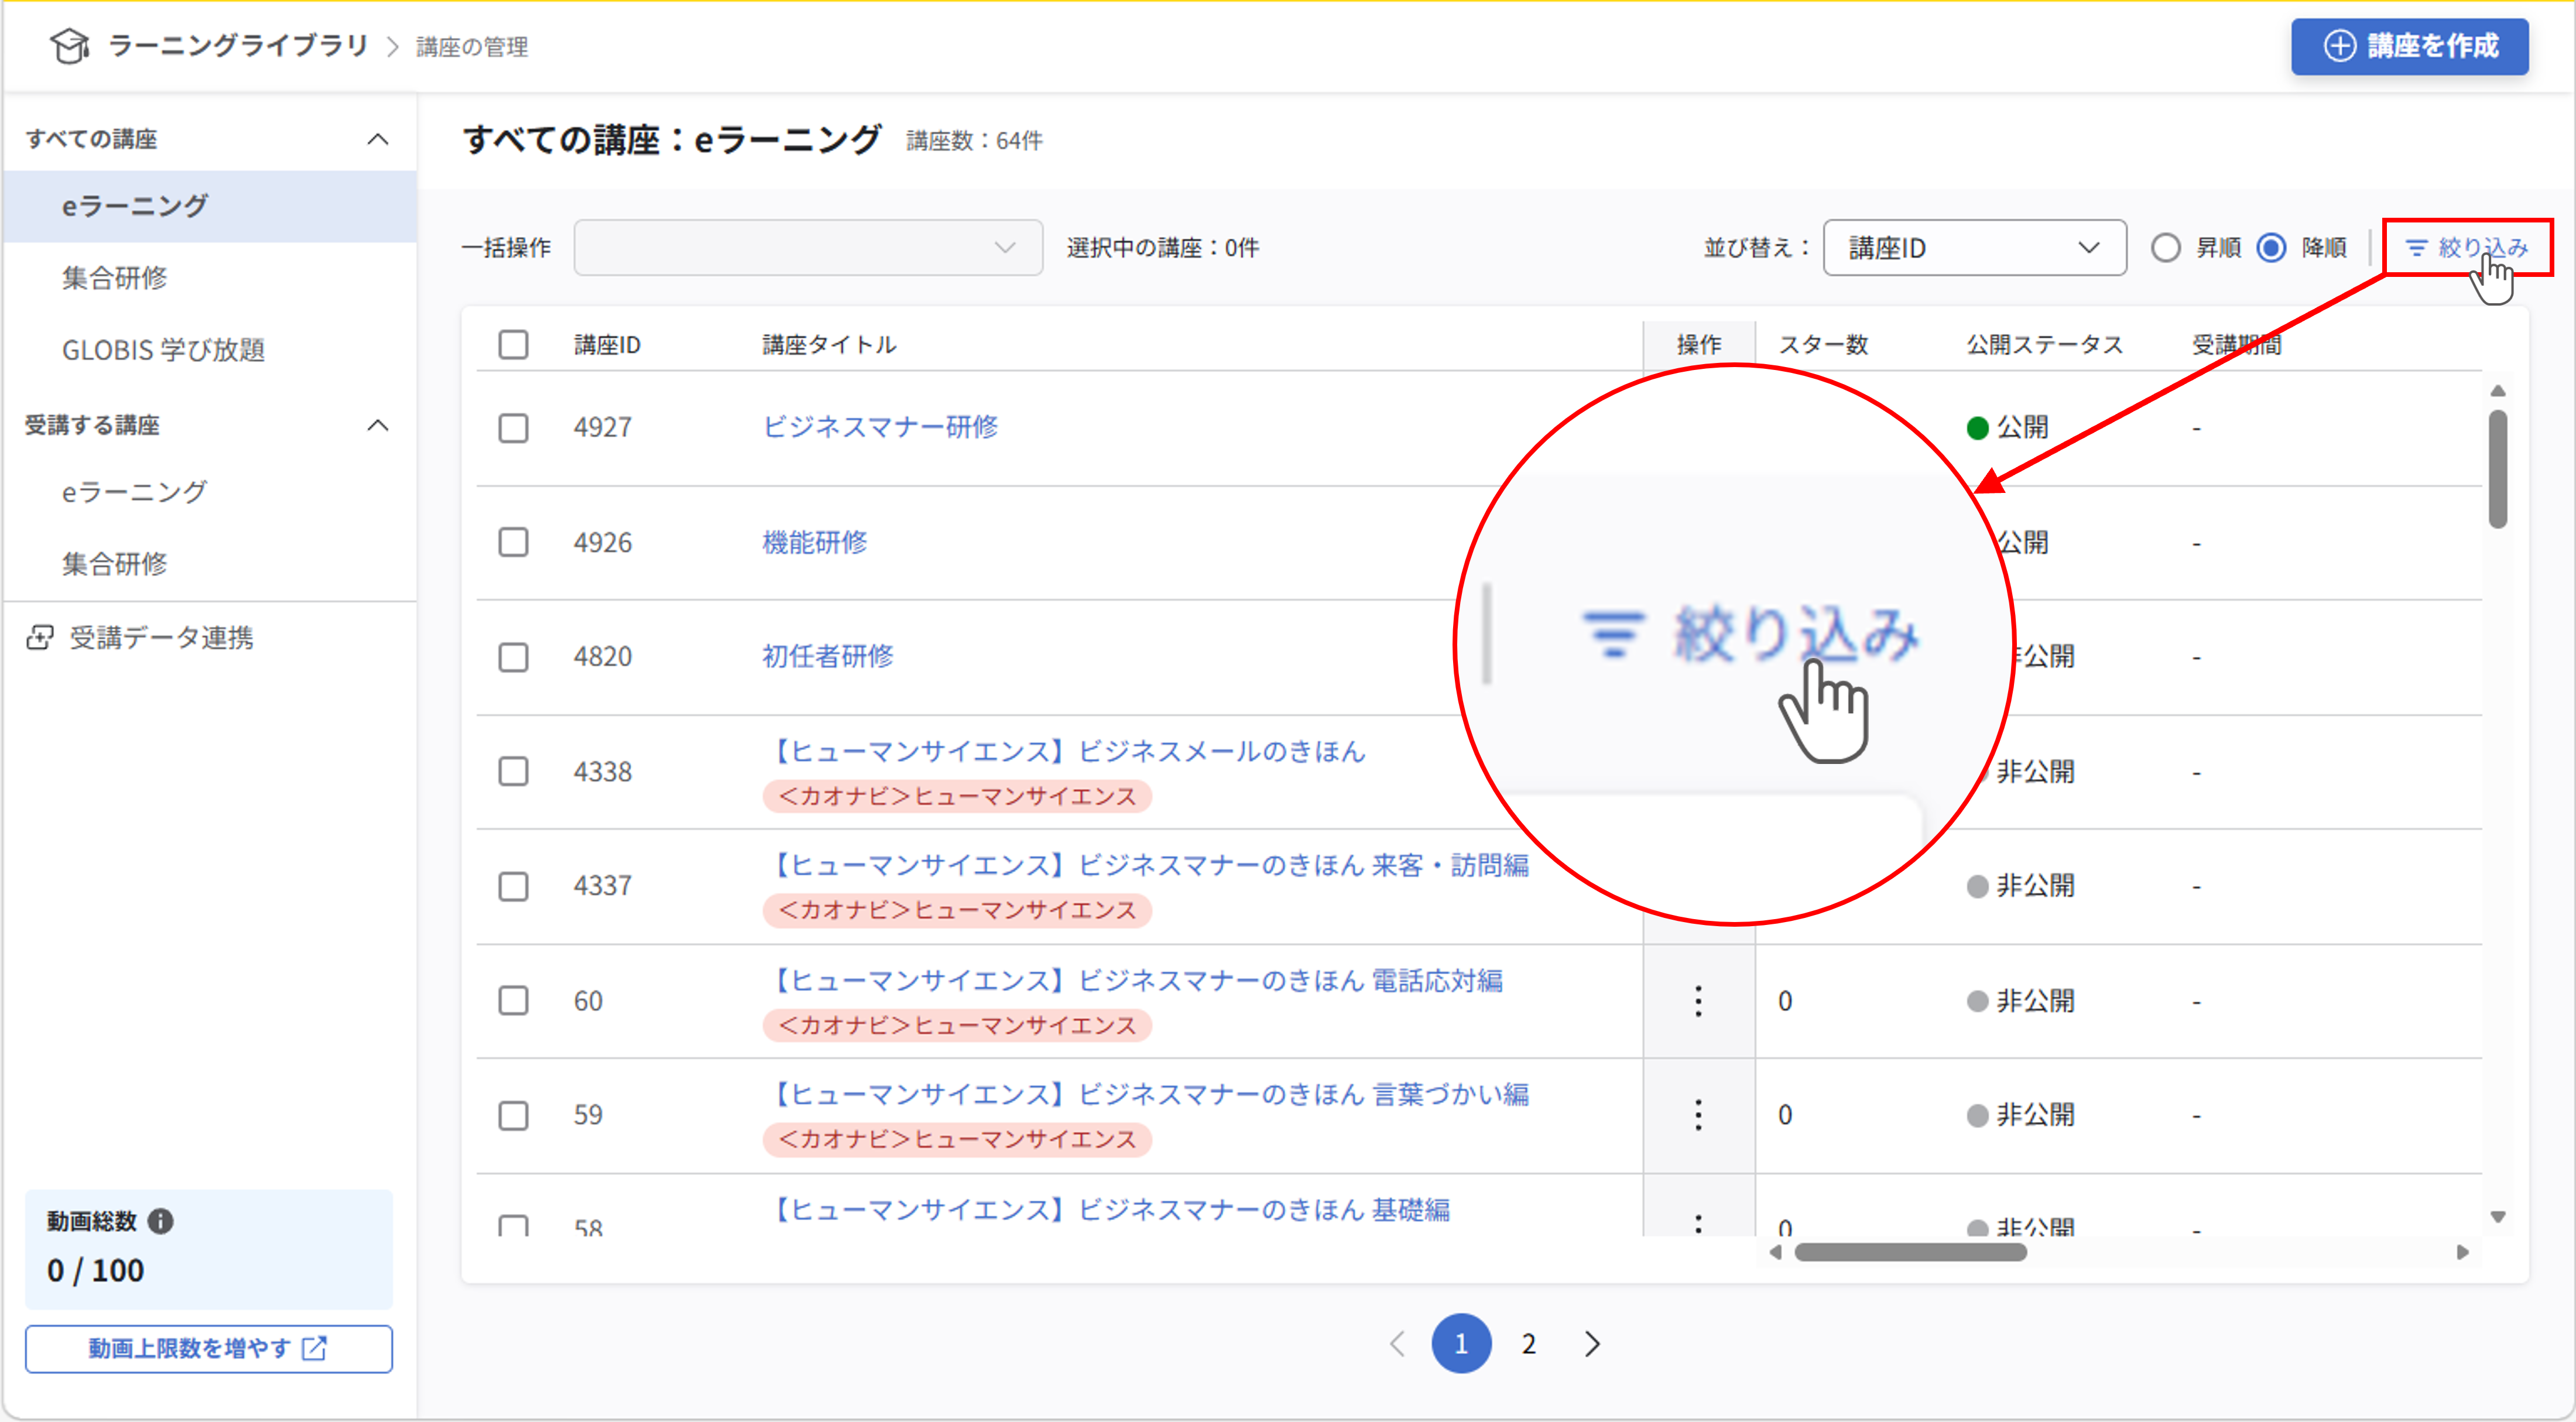The height and width of the screenshot is (1422, 2576).
Task: Click the vertical scrollbar thumb of the table
Action: pyautogui.click(x=2497, y=468)
